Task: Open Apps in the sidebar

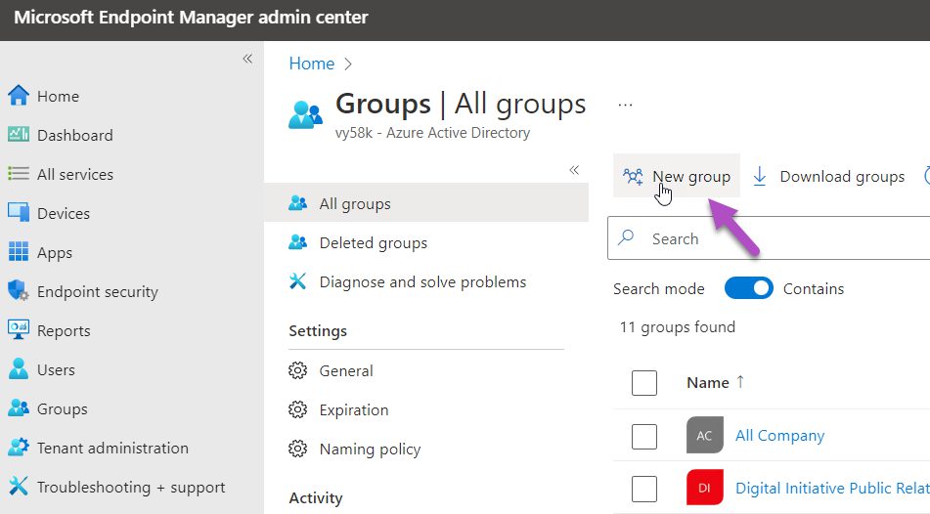Action: [x=55, y=253]
